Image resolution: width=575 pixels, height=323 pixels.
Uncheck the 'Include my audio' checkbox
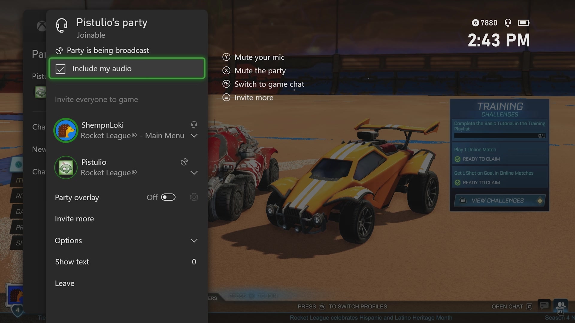coord(61,68)
